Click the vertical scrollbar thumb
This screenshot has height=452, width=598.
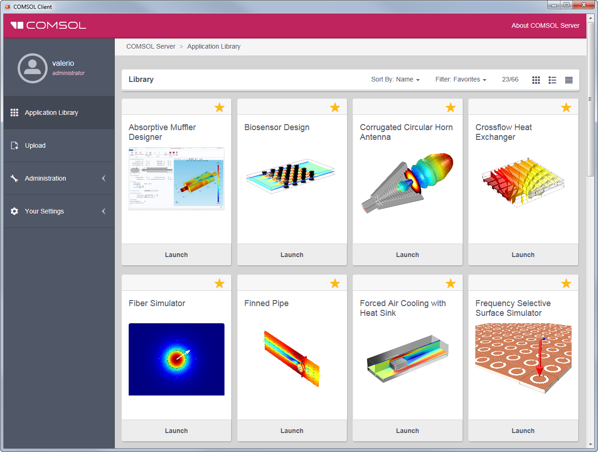point(590,99)
